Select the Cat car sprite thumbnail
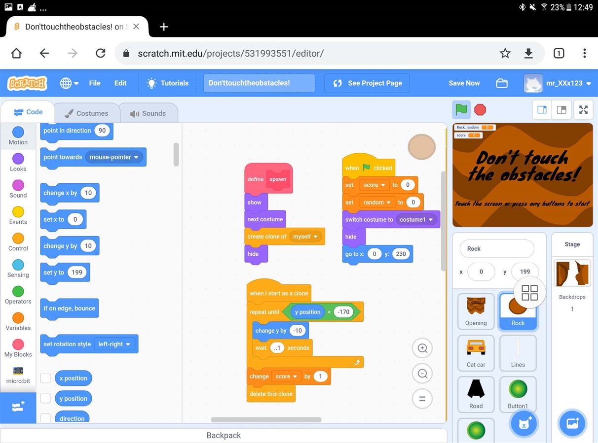 (476, 352)
